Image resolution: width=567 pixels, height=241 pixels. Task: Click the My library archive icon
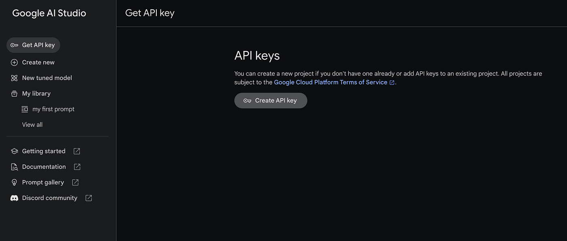tap(14, 94)
